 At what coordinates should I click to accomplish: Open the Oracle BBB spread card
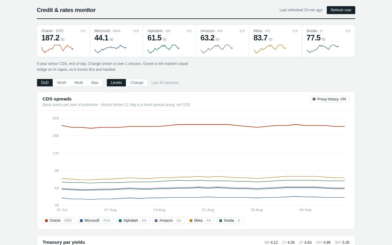click(x=63, y=41)
